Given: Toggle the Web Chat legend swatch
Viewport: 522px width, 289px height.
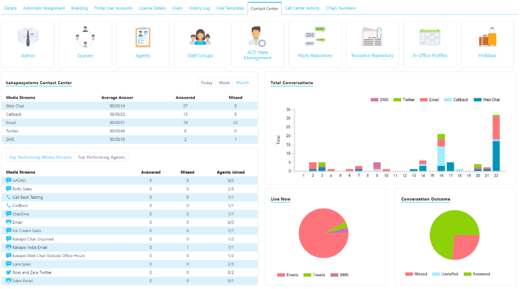Looking at the screenshot, I should (x=477, y=100).
